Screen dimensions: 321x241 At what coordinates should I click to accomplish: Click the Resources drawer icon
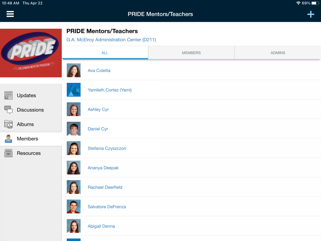coord(8,153)
